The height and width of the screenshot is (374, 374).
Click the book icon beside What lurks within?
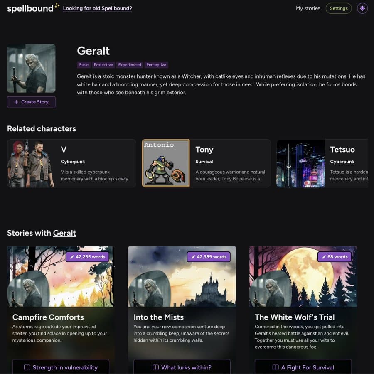click(x=155, y=367)
